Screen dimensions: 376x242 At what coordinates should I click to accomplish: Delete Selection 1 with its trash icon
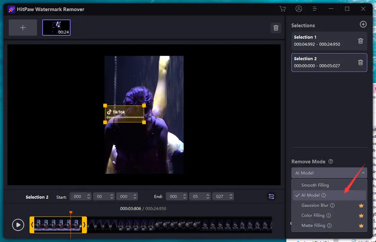click(361, 41)
